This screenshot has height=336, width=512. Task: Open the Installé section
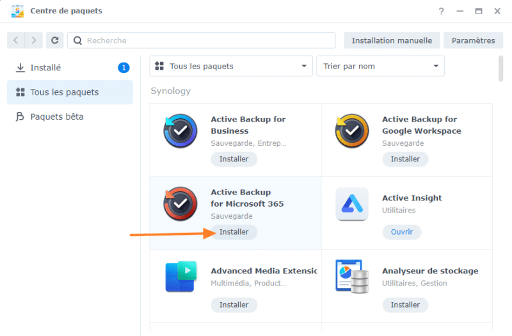(70, 68)
